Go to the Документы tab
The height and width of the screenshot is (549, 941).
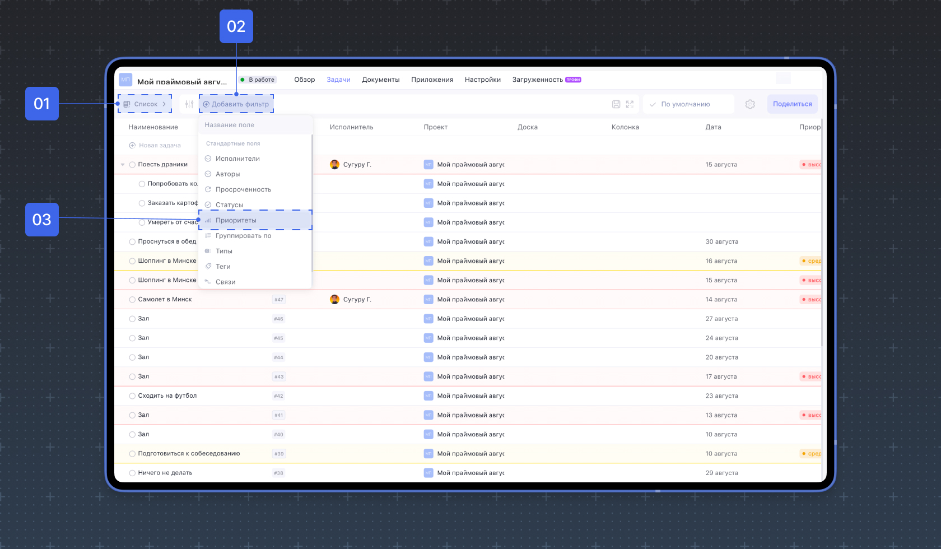coord(381,80)
